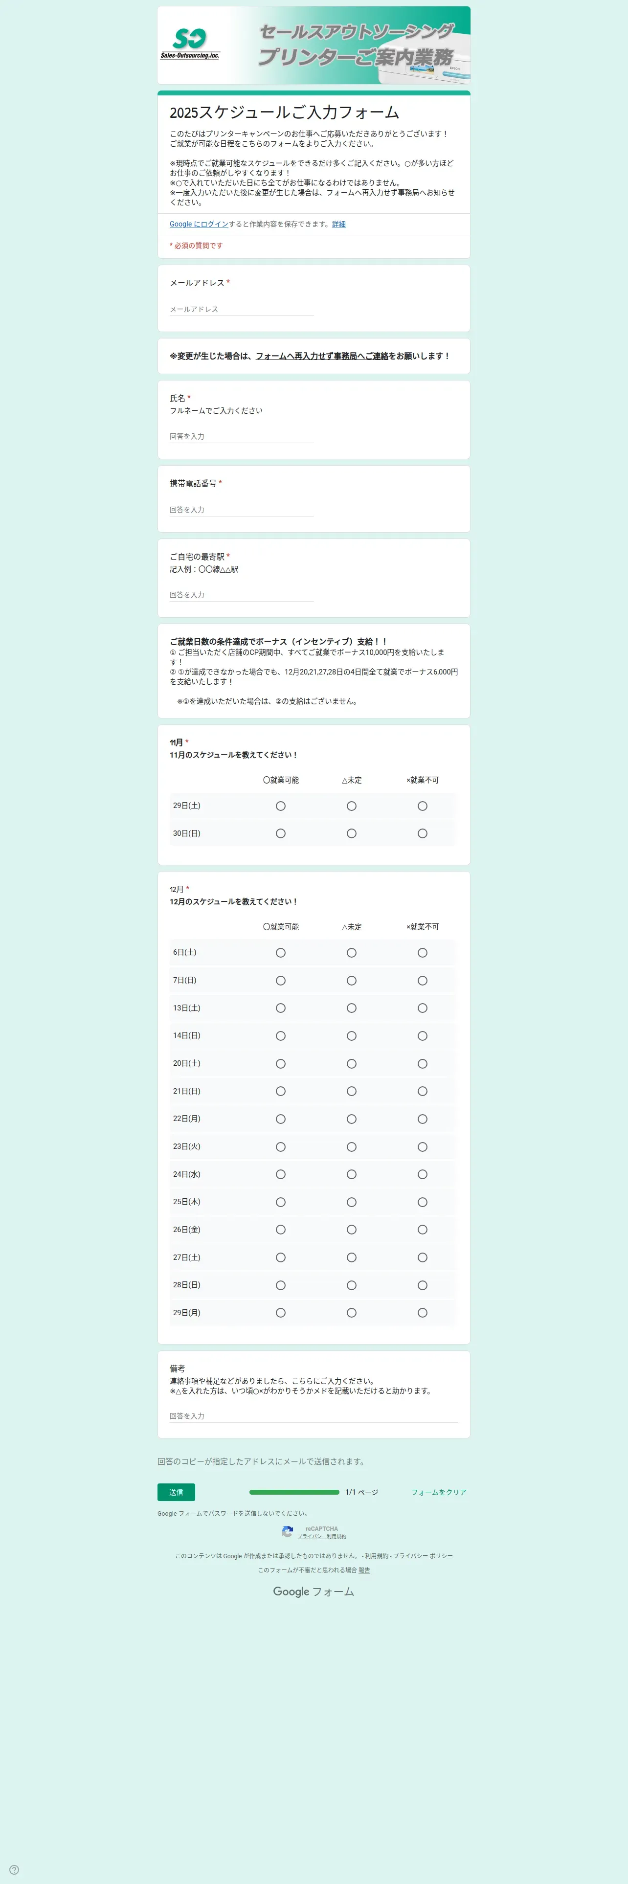The height and width of the screenshot is (1884, 628).
Task: Open the 詳細 link
Action: 339,224
